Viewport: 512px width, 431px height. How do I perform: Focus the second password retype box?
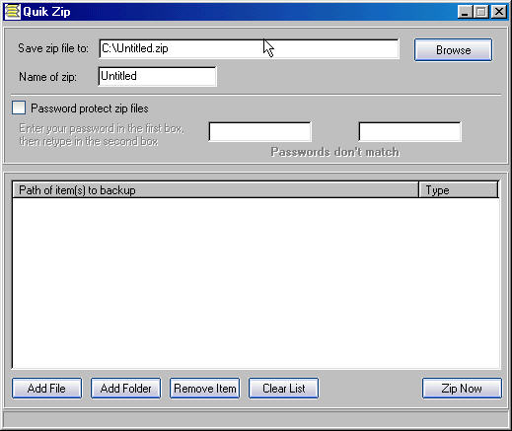(x=409, y=131)
